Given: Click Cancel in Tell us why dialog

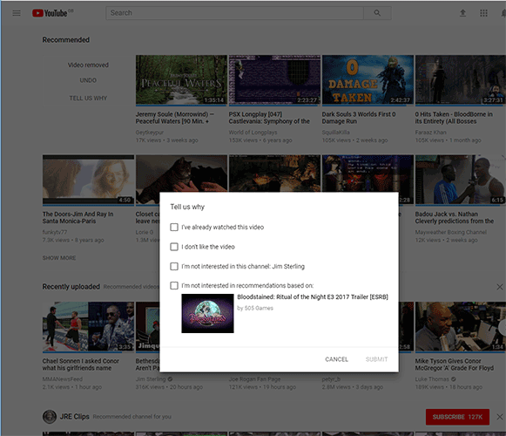Looking at the screenshot, I should (x=336, y=359).
